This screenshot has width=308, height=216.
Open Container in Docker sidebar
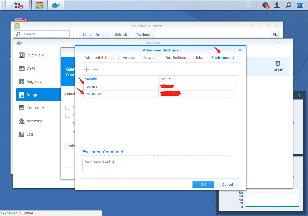38,108
